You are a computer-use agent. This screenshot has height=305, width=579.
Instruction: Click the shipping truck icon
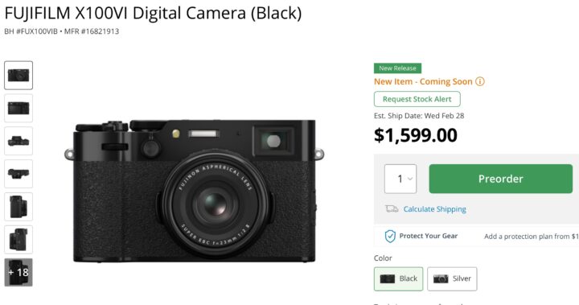pos(392,209)
